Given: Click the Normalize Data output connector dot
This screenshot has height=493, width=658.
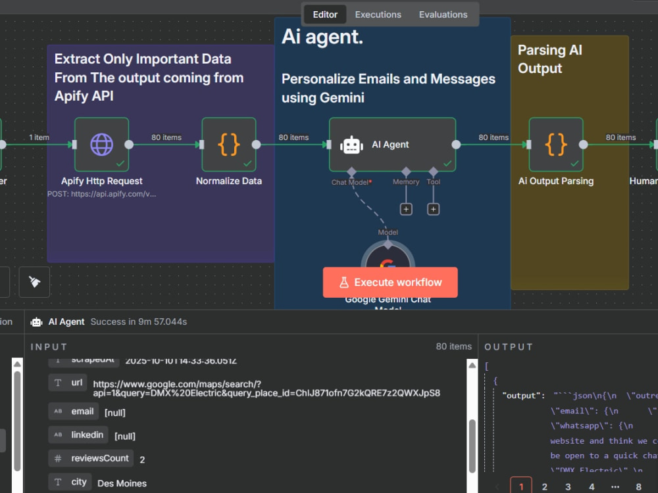Looking at the screenshot, I should pyautogui.click(x=256, y=145).
